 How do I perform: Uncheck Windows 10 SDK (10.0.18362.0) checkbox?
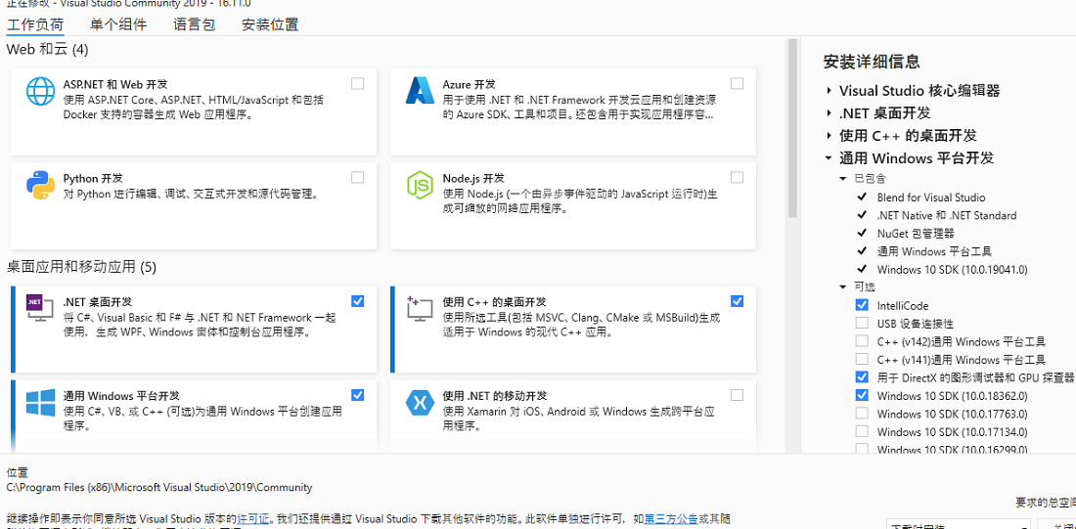click(x=862, y=395)
